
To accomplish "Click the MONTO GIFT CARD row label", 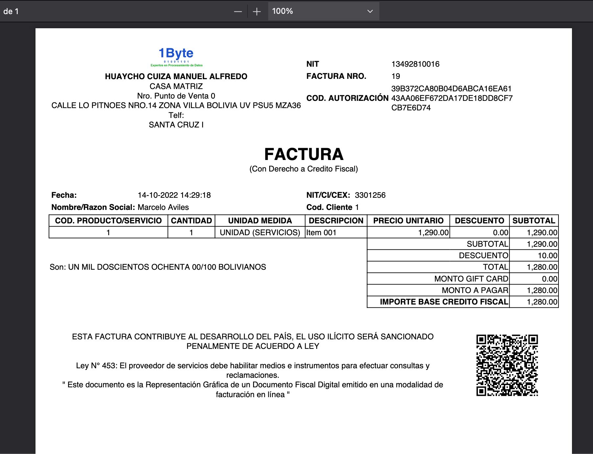I will tap(471, 279).
